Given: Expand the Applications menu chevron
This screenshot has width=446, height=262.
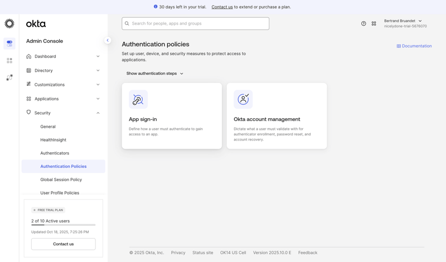Looking at the screenshot, I should [x=98, y=99].
